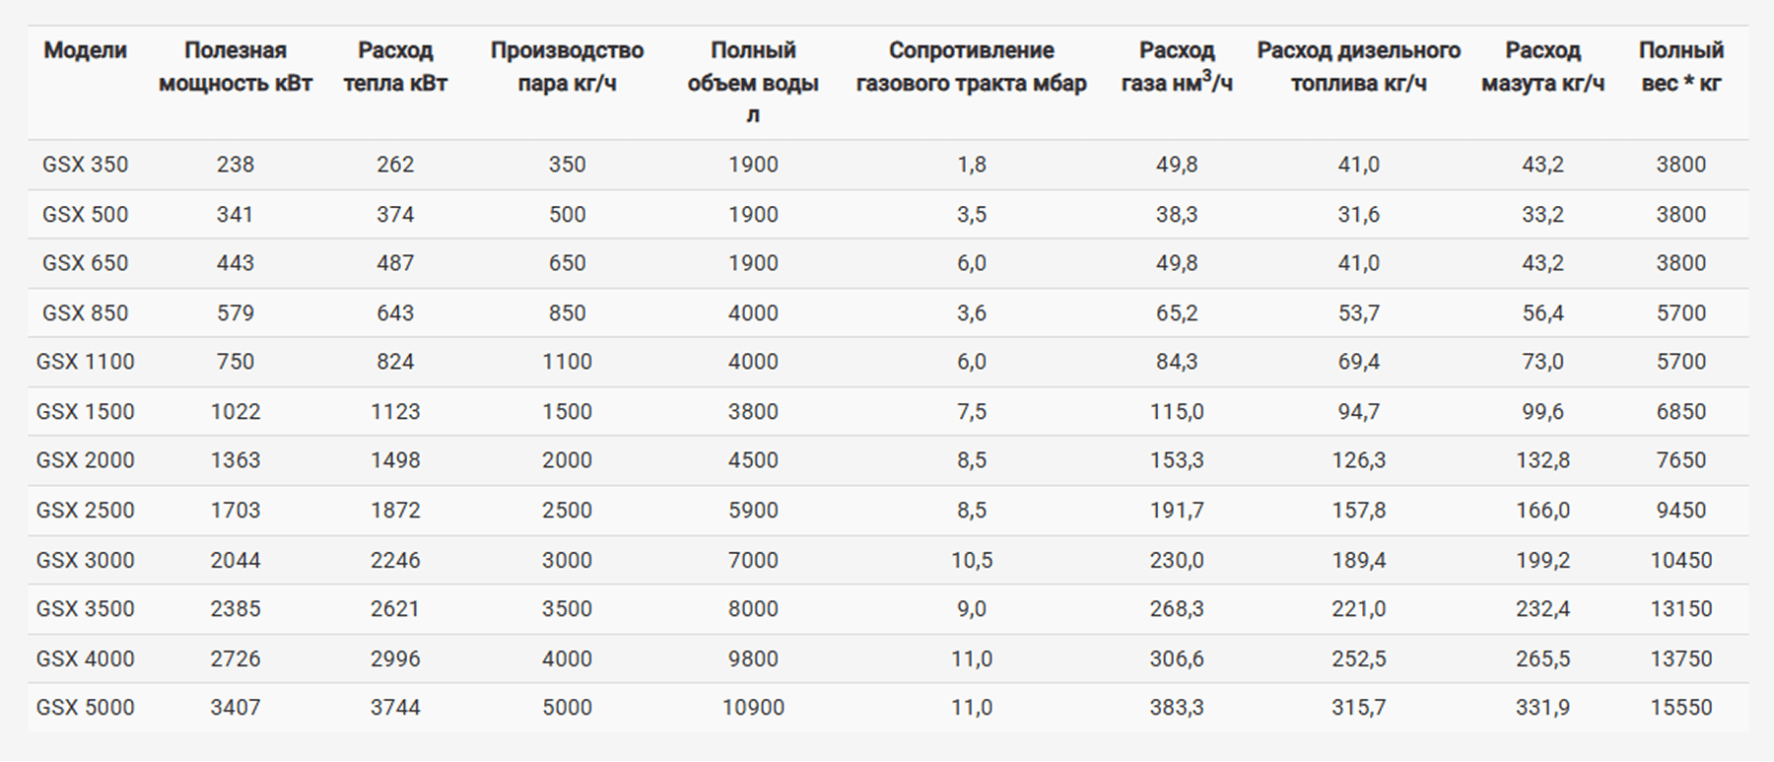
Task: Select the "Полный объем воды л" header
Action: click(753, 82)
